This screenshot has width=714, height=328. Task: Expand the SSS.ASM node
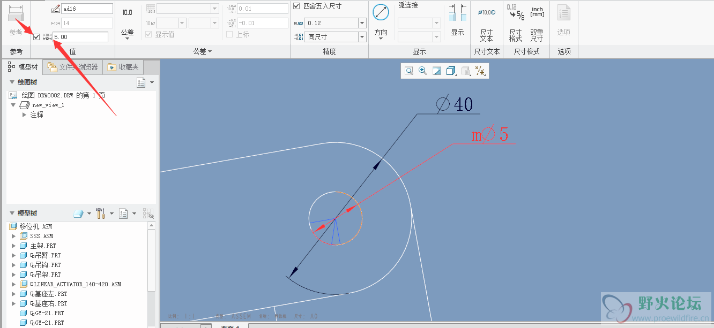[13, 236]
